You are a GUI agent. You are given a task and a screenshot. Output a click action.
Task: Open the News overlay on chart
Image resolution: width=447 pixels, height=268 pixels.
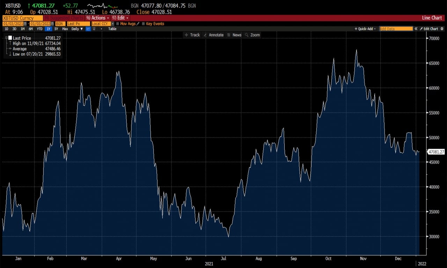click(234, 35)
